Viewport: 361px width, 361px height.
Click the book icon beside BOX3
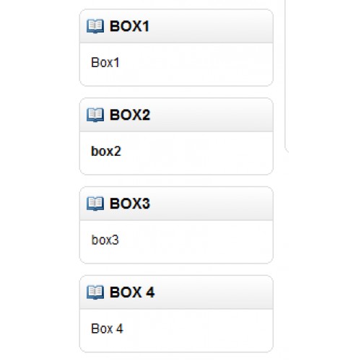tap(95, 204)
